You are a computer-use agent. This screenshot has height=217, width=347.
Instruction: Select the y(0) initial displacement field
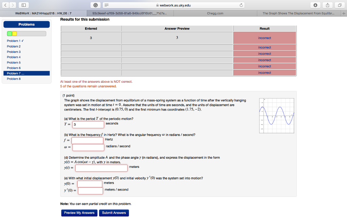click(x=90, y=184)
